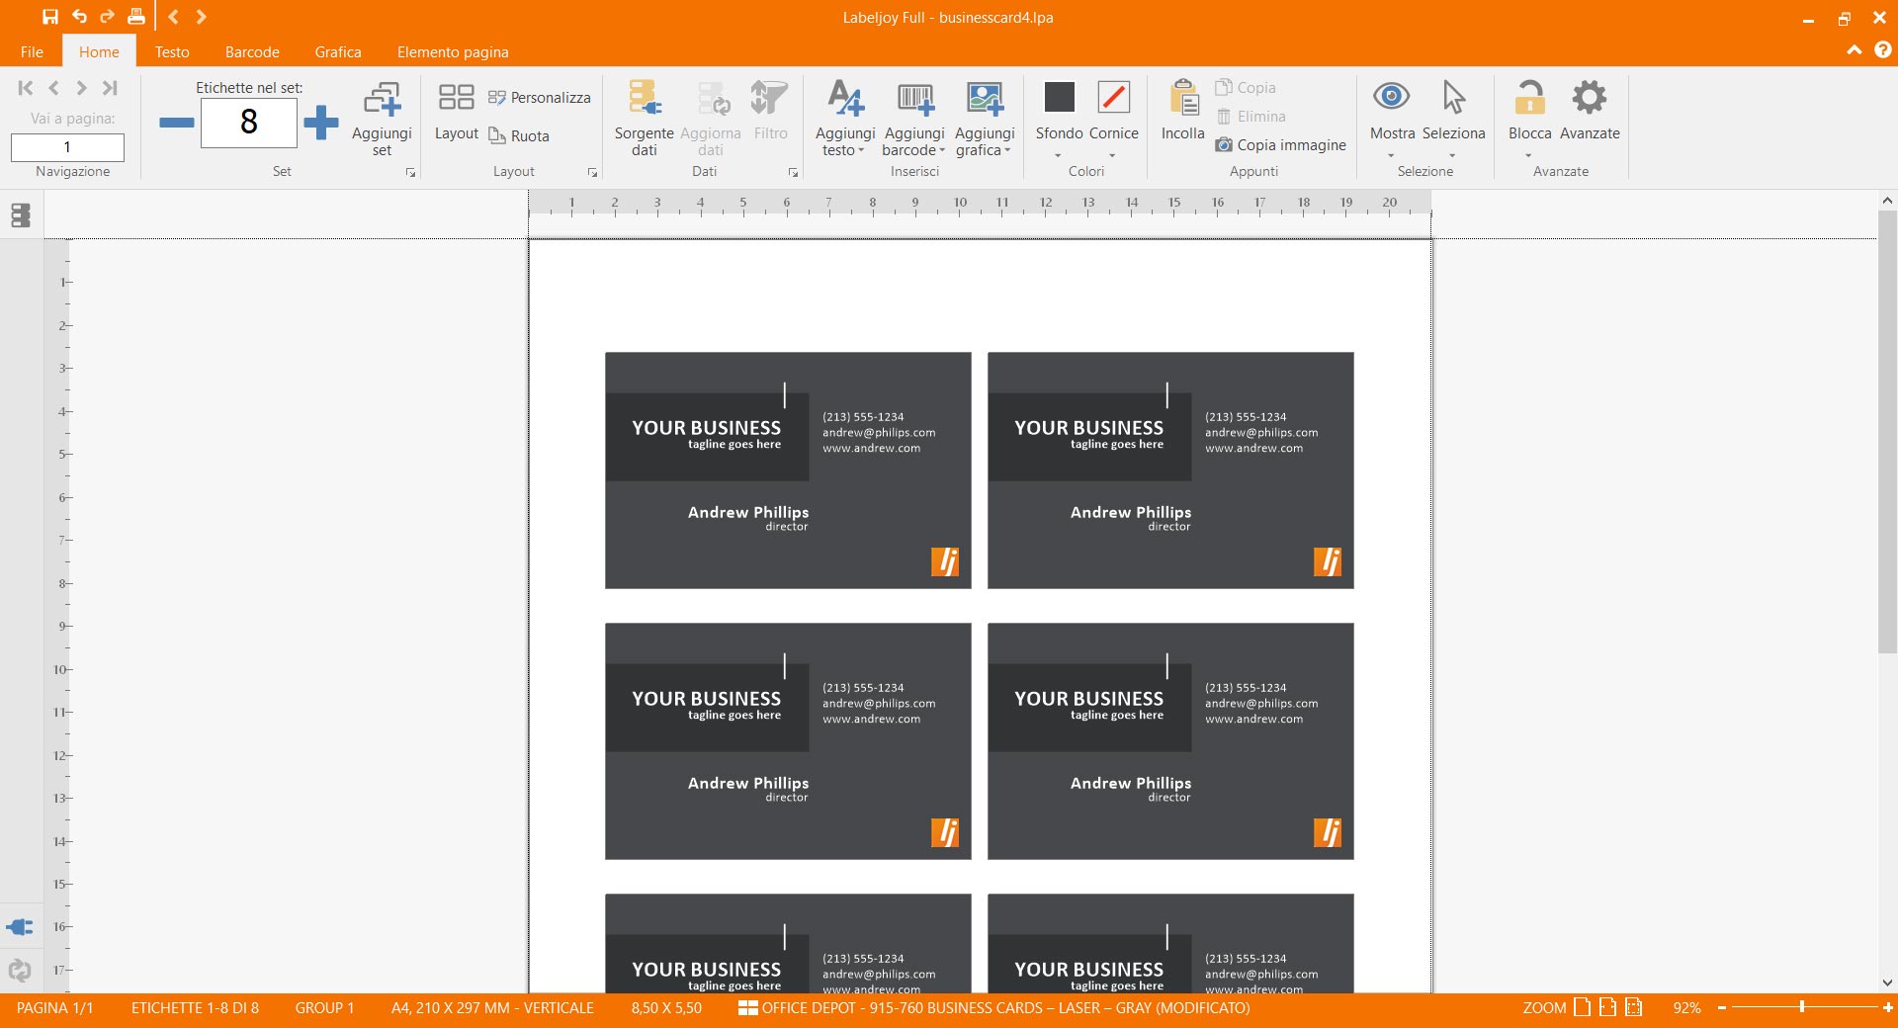
Task: Open the File menu
Action: point(32,51)
